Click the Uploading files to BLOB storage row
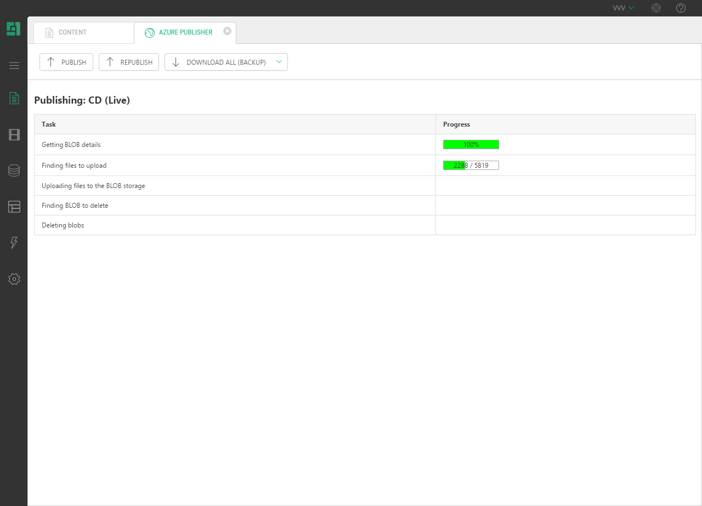The width and height of the screenshot is (702, 506). click(x=93, y=186)
